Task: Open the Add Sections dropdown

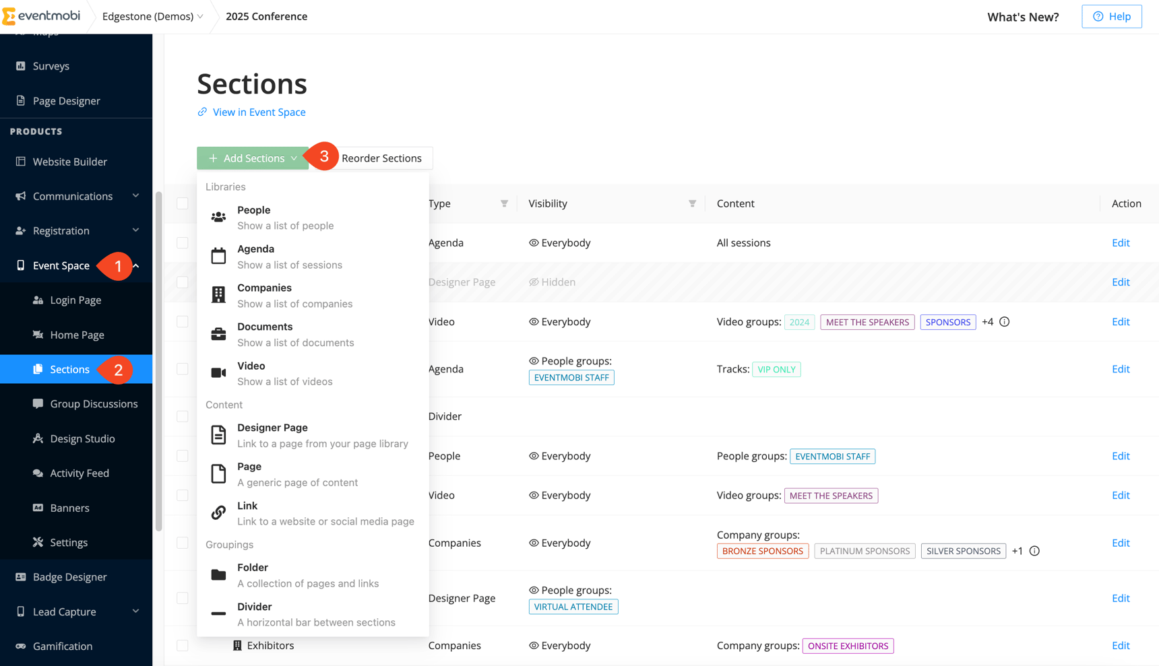Action: [252, 158]
